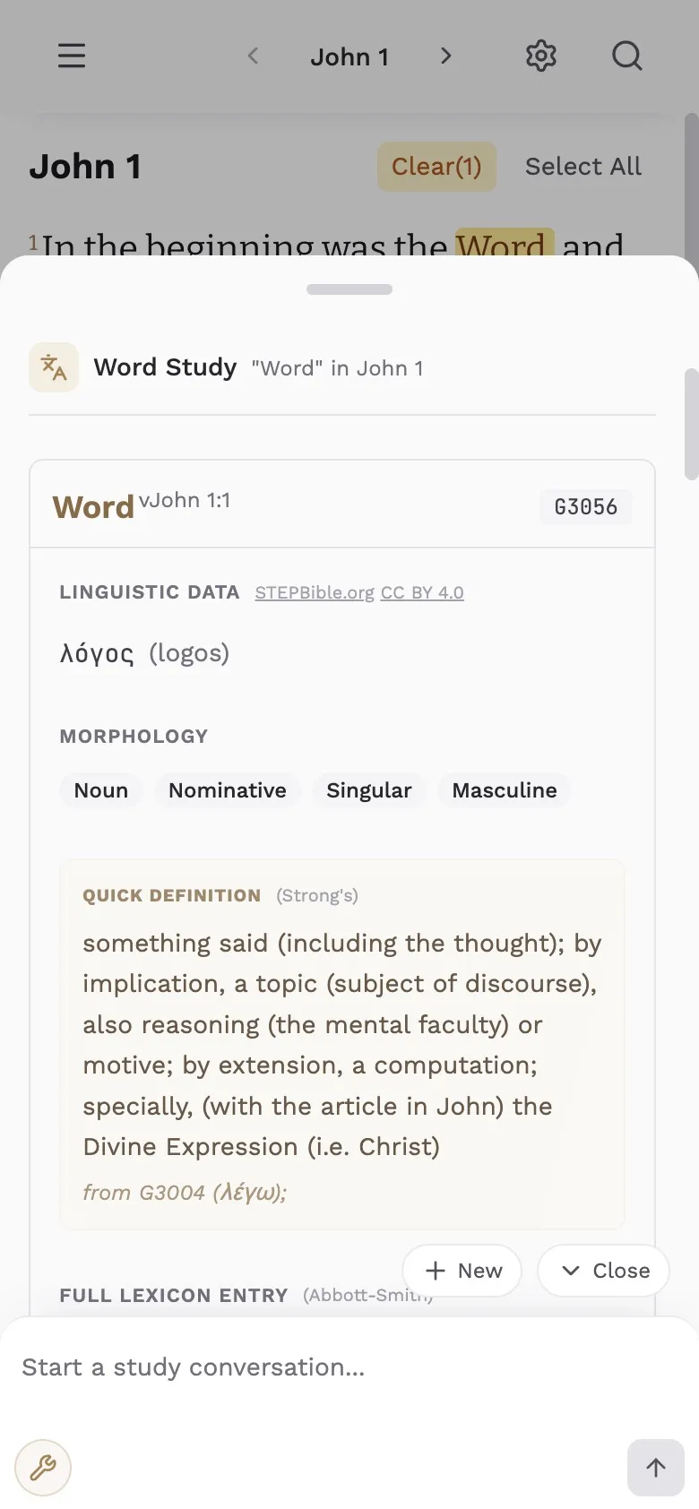Image resolution: width=699 pixels, height=1509 pixels.
Task: Open settings gear icon
Action: tap(540, 56)
